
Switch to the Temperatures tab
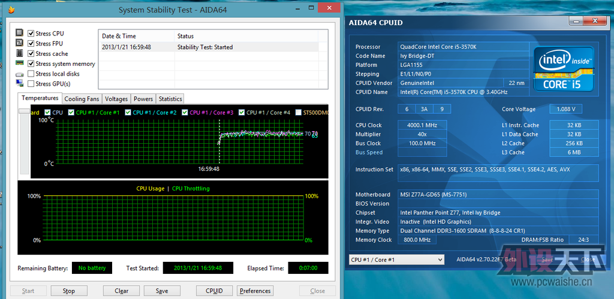pos(40,98)
